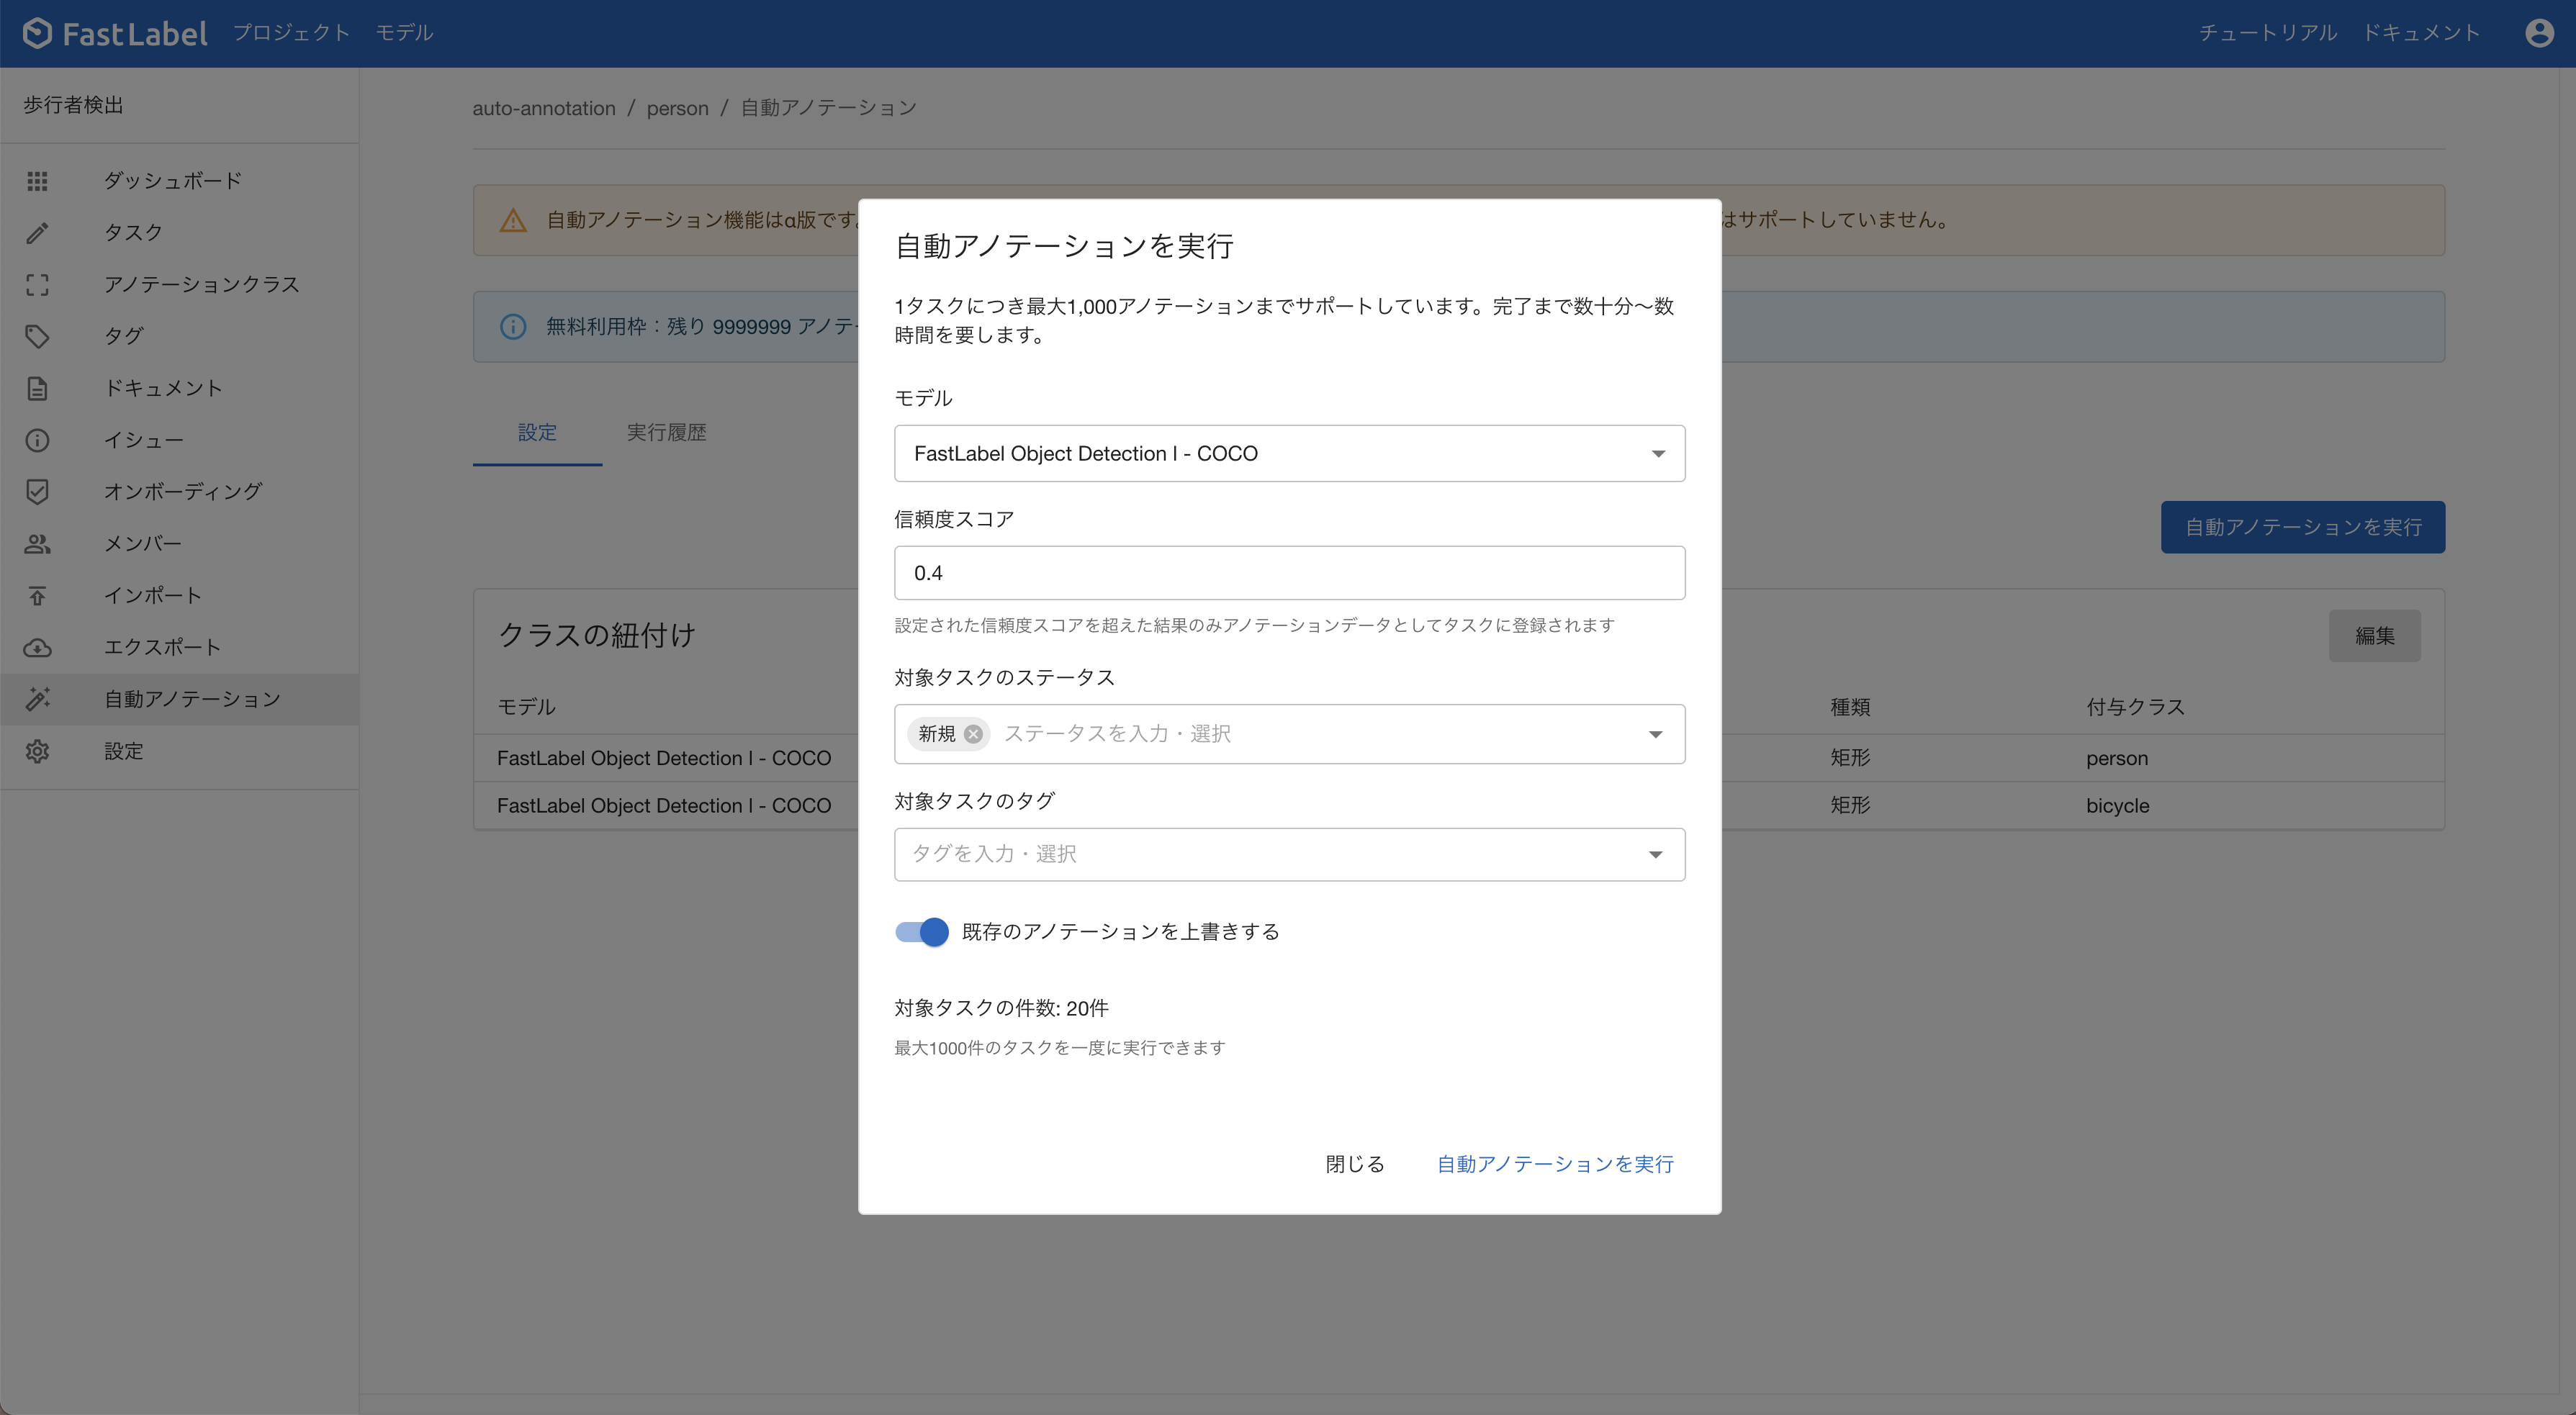Click the annotation class bracket icon
2576x1415 pixels.
37,285
